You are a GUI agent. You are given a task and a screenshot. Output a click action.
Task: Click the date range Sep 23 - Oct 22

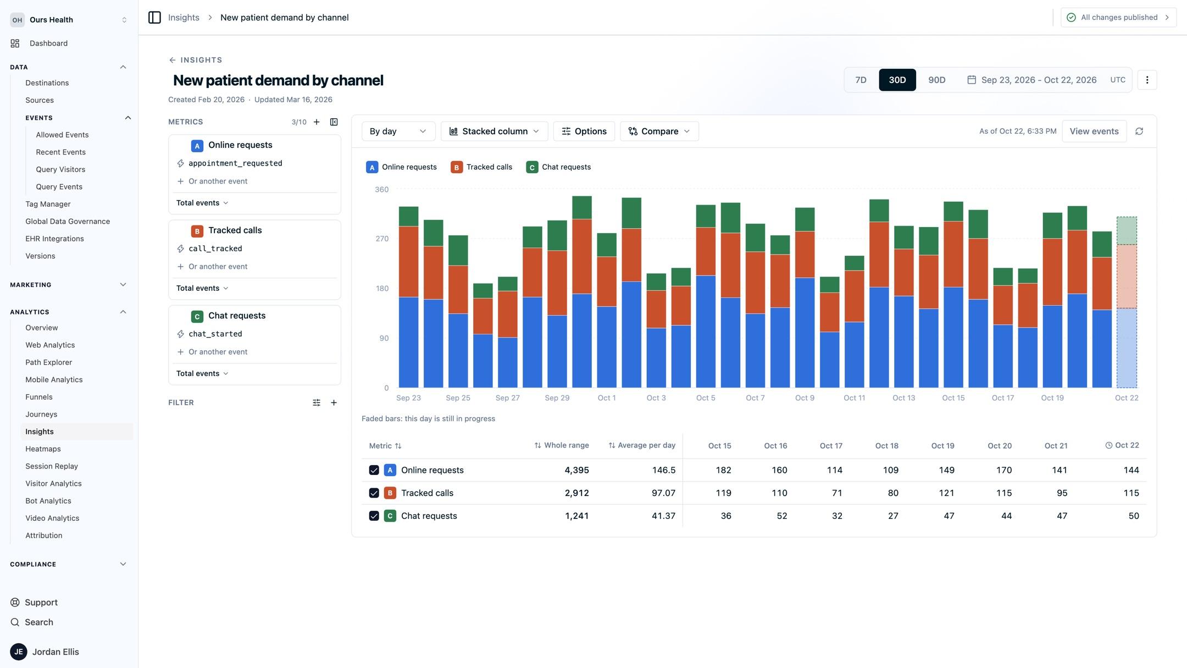click(1039, 80)
